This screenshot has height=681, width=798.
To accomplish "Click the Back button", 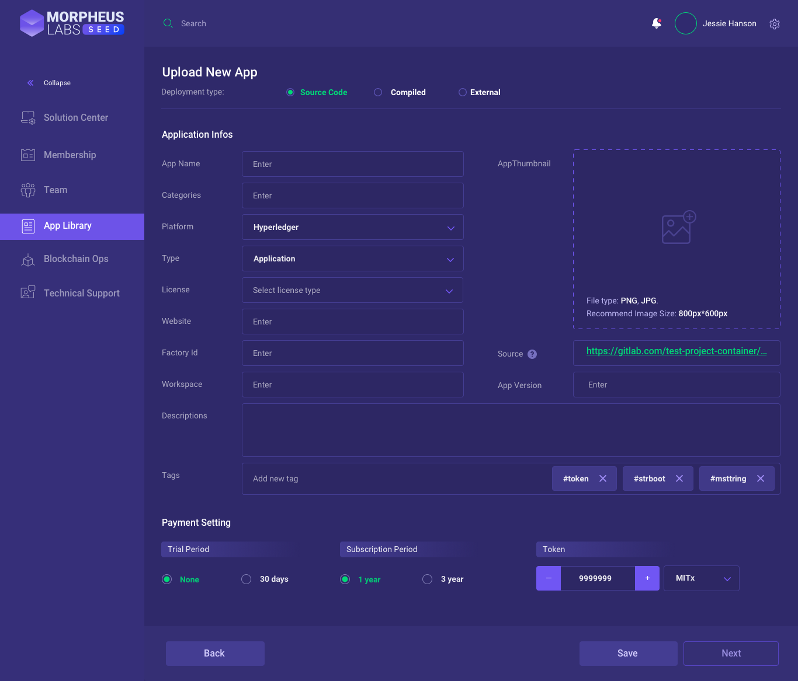I will (215, 654).
